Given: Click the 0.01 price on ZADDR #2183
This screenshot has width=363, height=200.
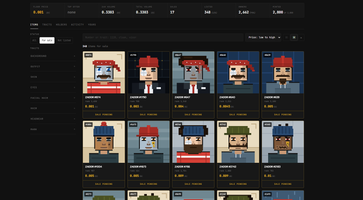Looking at the screenshot, I should click(x=267, y=176).
